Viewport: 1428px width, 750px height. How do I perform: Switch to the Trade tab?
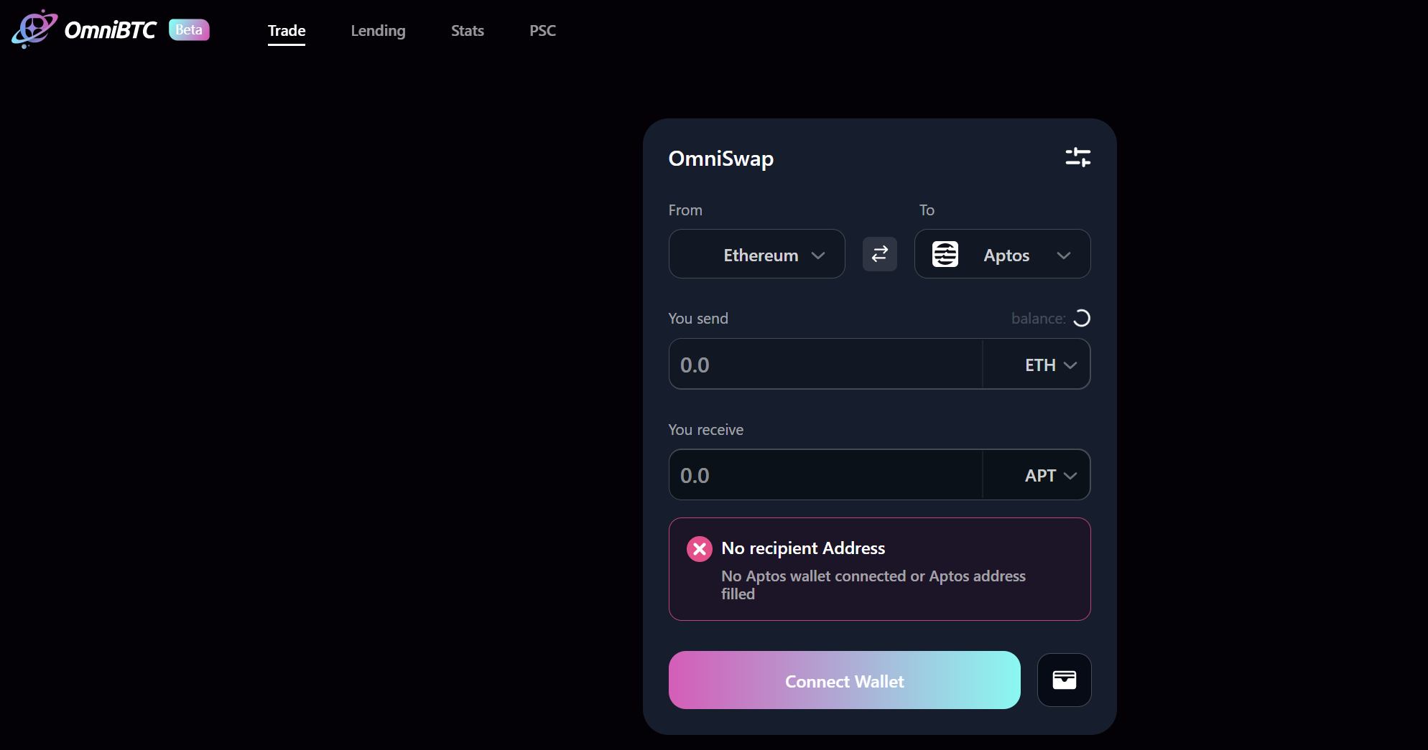pyautogui.click(x=287, y=31)
